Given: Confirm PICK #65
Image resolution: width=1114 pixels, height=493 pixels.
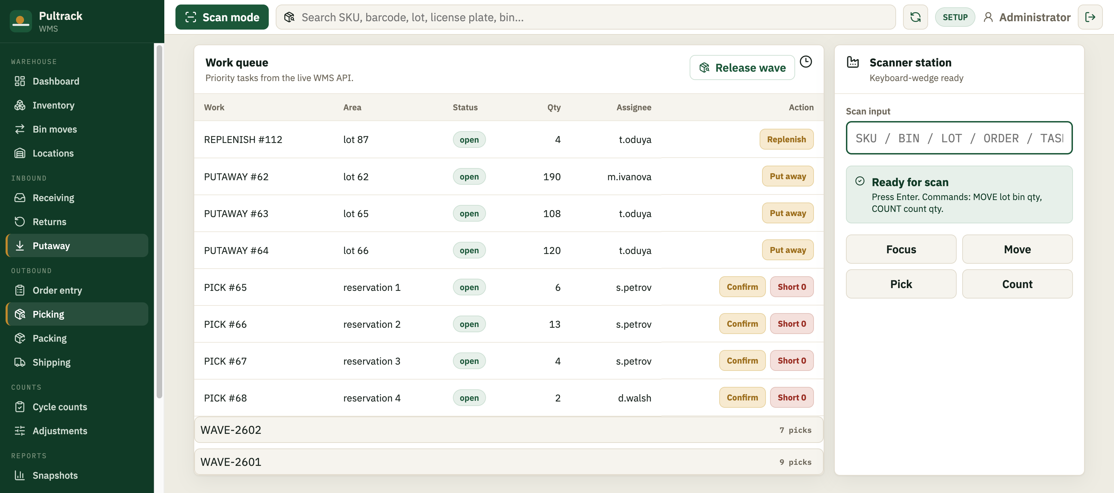Looking at the screenshot, I should tap(742, 286).
